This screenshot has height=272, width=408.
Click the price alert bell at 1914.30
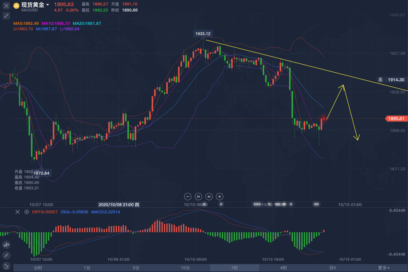[381, 79]
